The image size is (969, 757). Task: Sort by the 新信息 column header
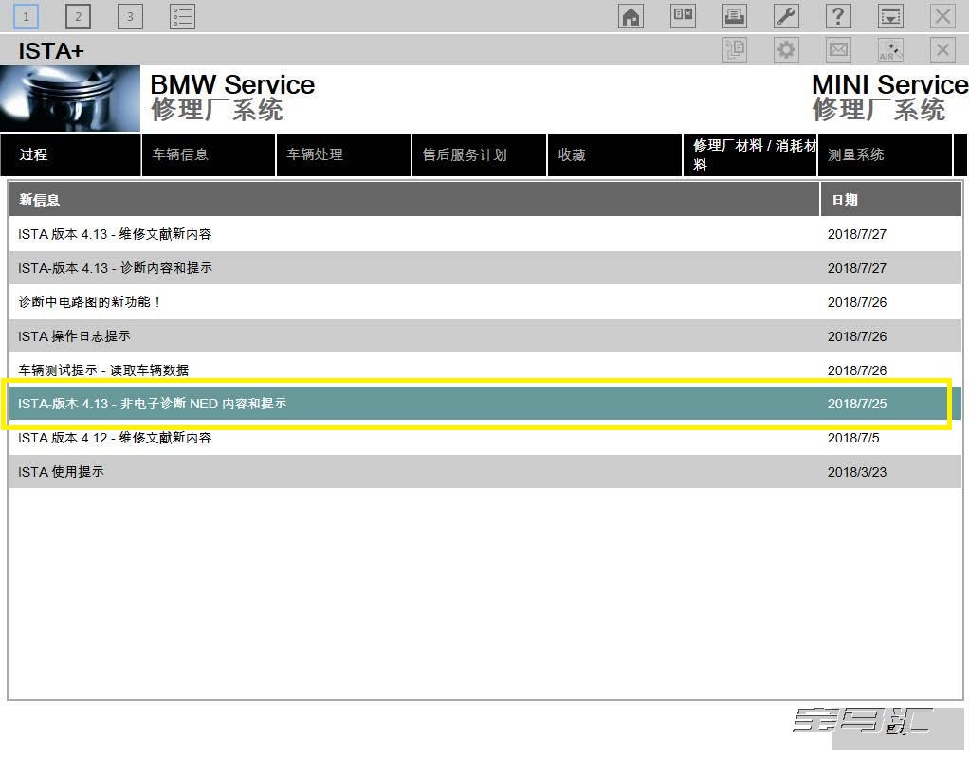(x=414, y=200)
